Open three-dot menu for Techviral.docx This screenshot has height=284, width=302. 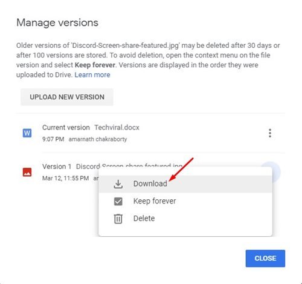(270, 133)
